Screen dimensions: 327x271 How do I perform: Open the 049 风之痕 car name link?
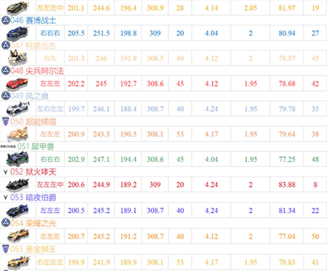click(x=29, y=96)
